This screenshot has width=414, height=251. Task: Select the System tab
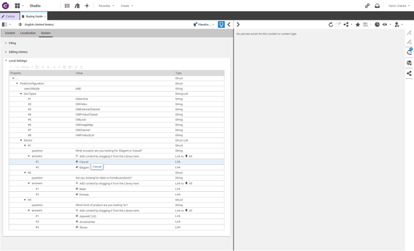pyautogui.click(x=46, y=33)
